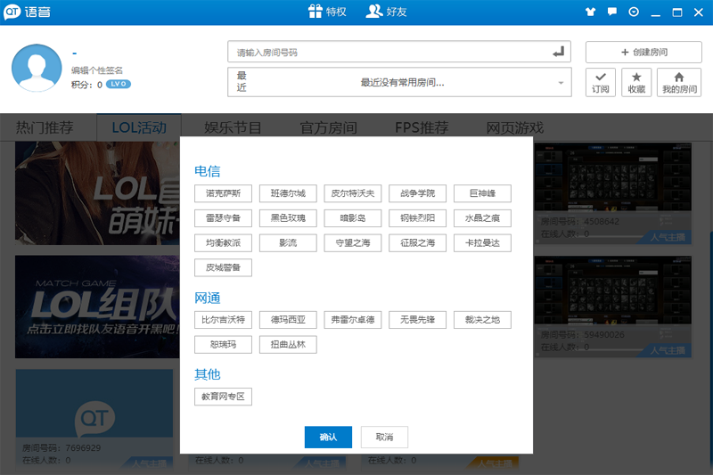The width and height of the screenshot is (713, 475).
Task: Open the message bubble icon in title bar
Action: (612, 12)
